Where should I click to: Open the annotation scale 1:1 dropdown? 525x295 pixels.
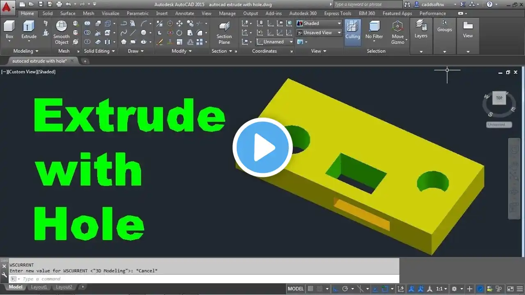point(441,289)
